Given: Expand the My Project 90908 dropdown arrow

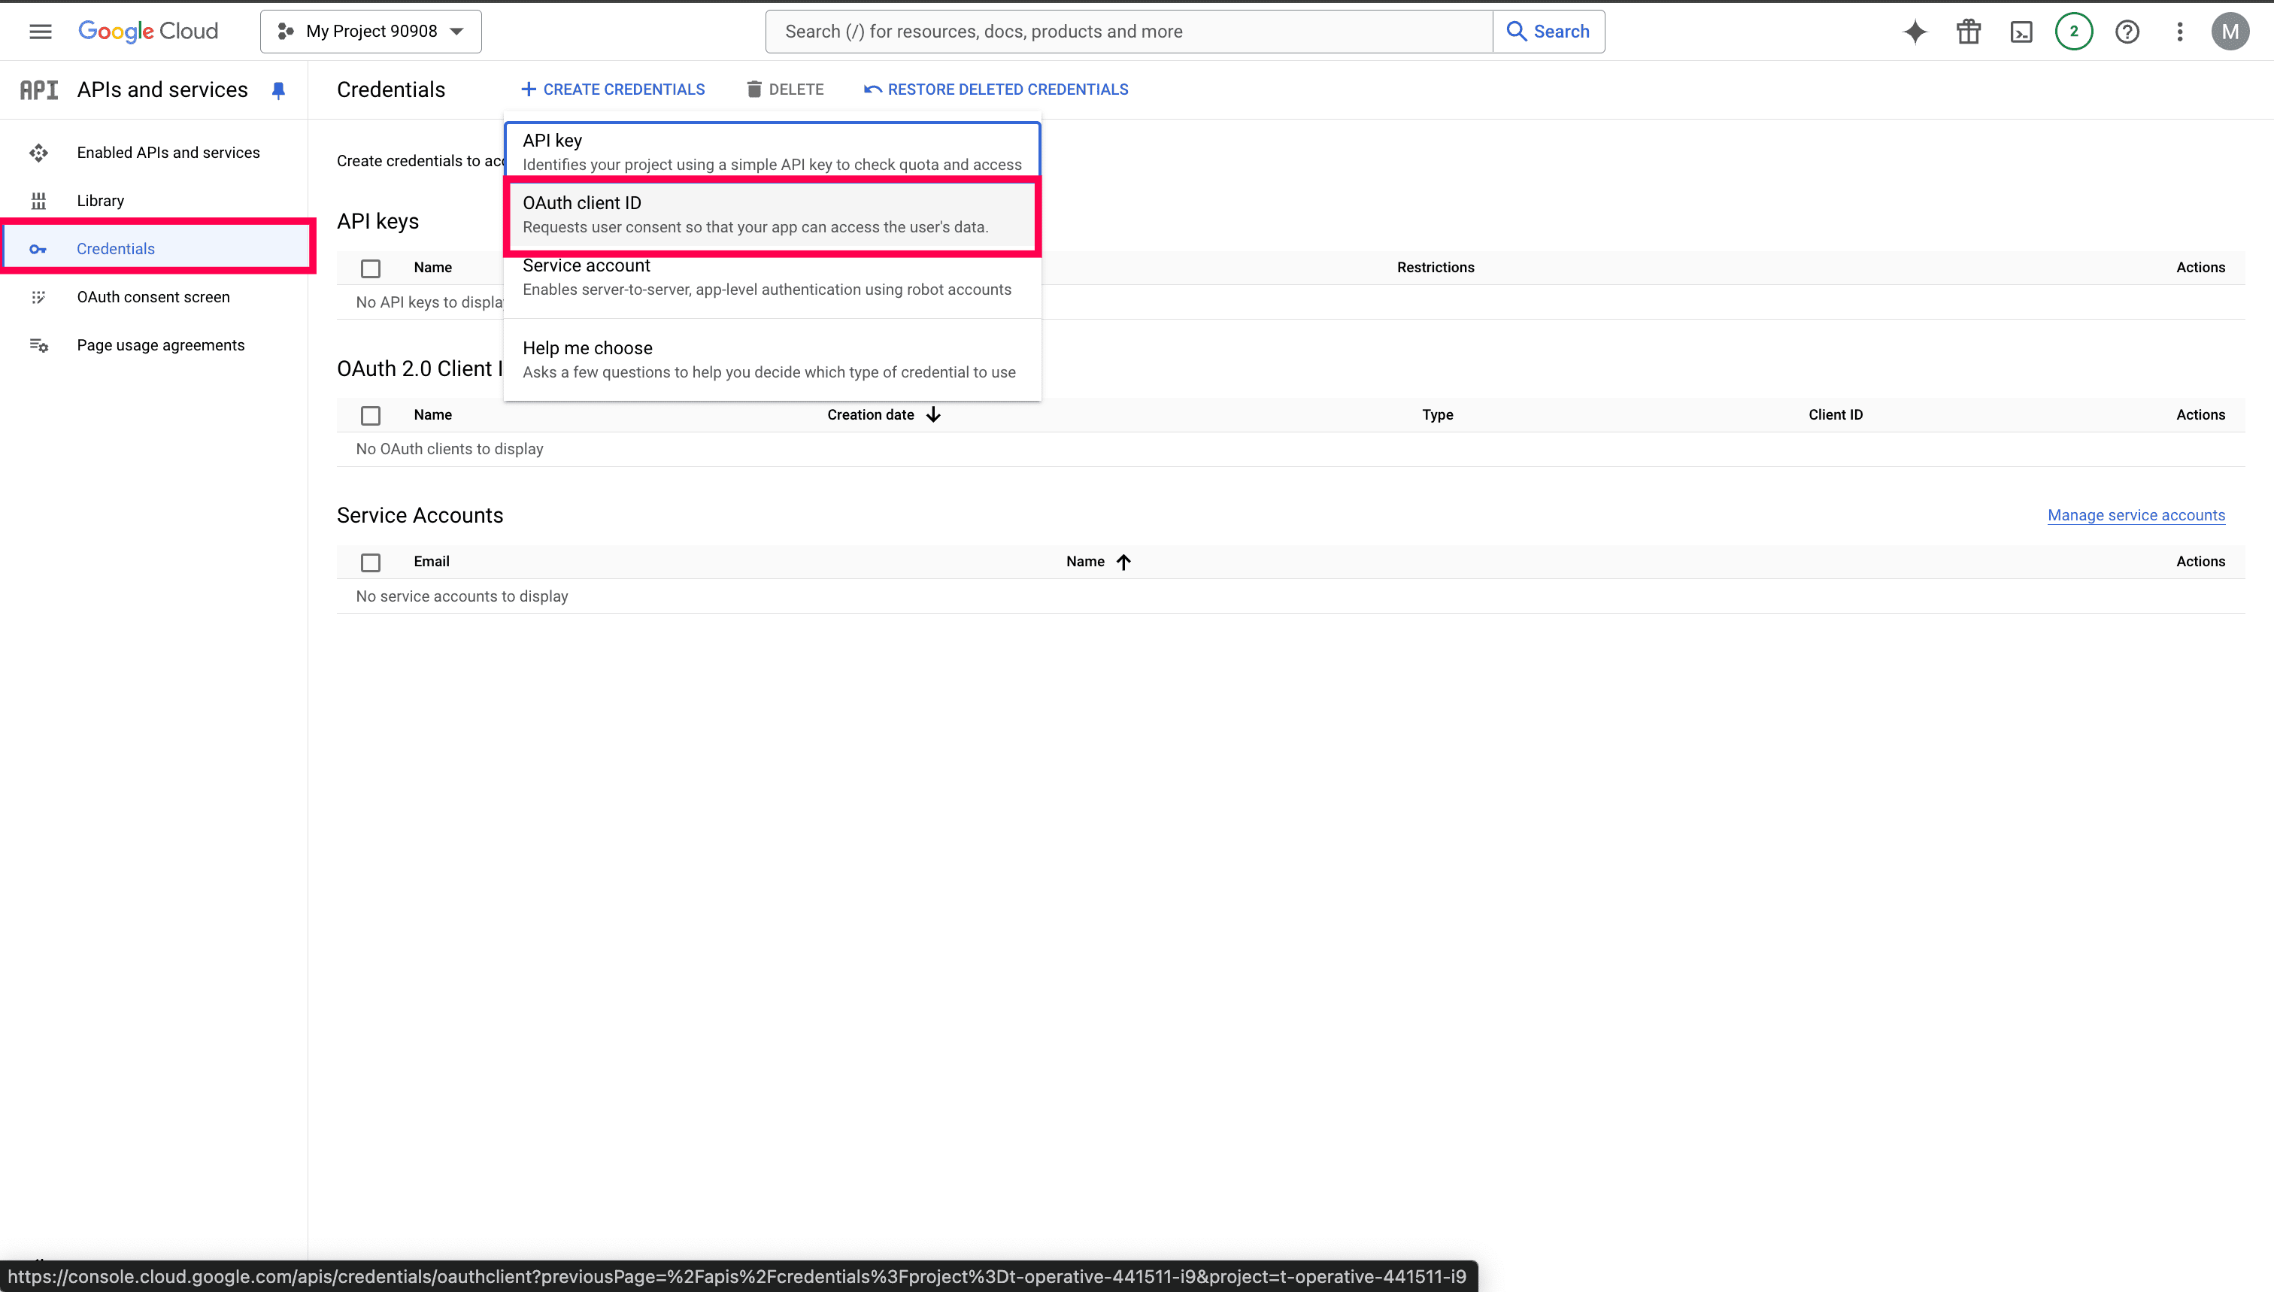Looking at the screenshot, I should 457,32.
